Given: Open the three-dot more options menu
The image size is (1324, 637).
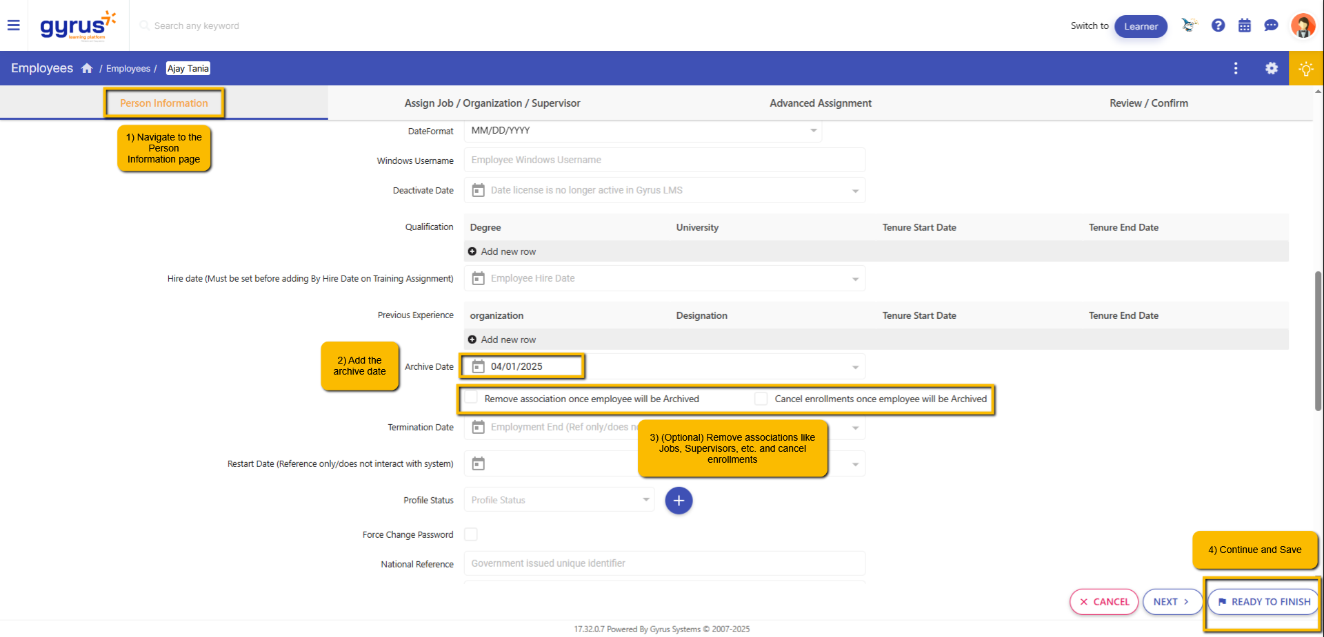Looking at the screenshot, I should (x=1235, y=68).
